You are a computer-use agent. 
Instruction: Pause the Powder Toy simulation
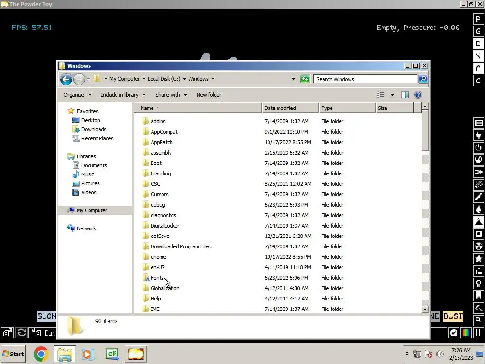coord(478,333)
